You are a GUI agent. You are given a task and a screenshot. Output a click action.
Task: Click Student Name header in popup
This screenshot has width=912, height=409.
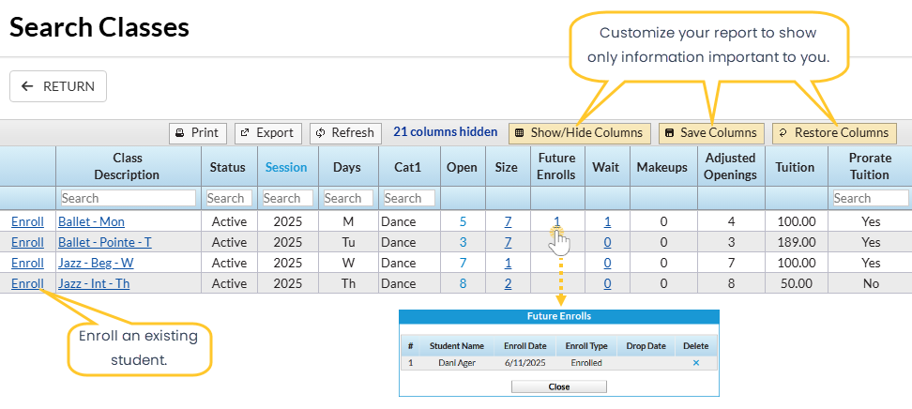click(x=457, y=345)
